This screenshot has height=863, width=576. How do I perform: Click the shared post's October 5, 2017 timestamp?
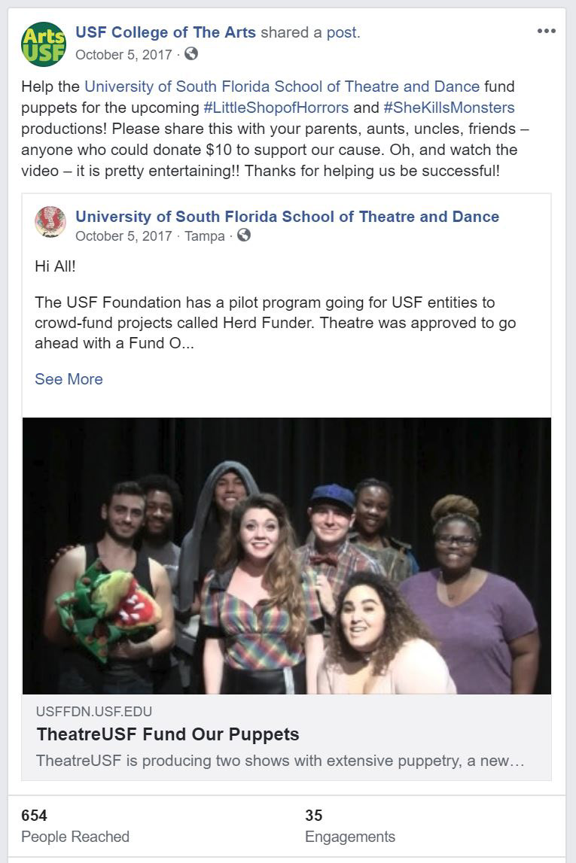[x=123, y=236]
